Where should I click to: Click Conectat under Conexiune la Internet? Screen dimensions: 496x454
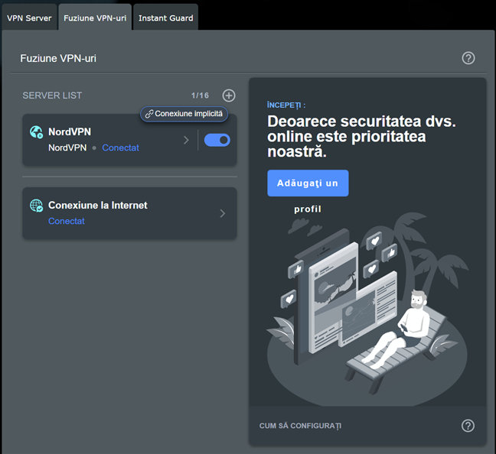pyautogui.click(x=67, y=221)
